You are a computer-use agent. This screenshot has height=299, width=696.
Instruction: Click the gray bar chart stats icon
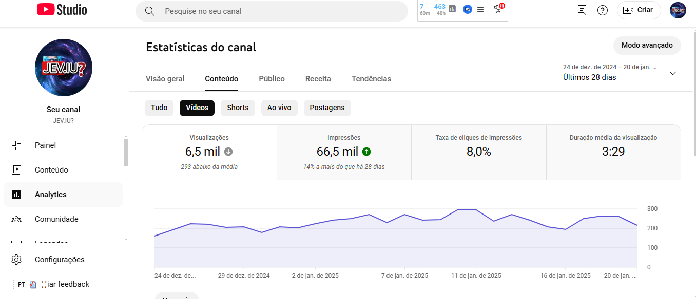[452, 9]
